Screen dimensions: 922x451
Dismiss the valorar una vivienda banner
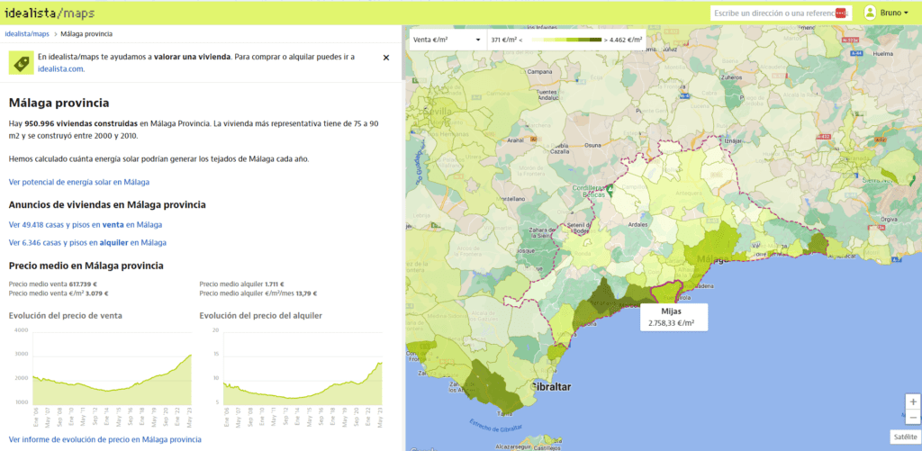[386, 57]
